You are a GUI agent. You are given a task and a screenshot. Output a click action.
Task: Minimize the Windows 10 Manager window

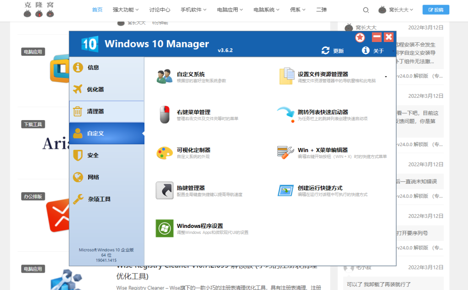click(x=377, y=37)
